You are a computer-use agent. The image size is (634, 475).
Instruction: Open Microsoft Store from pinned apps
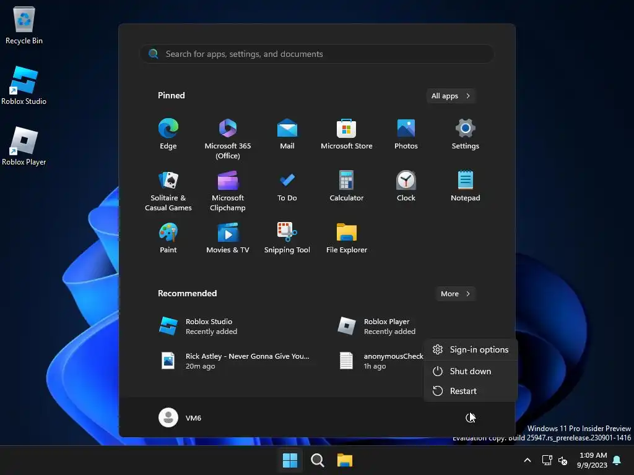pos(347,134)
